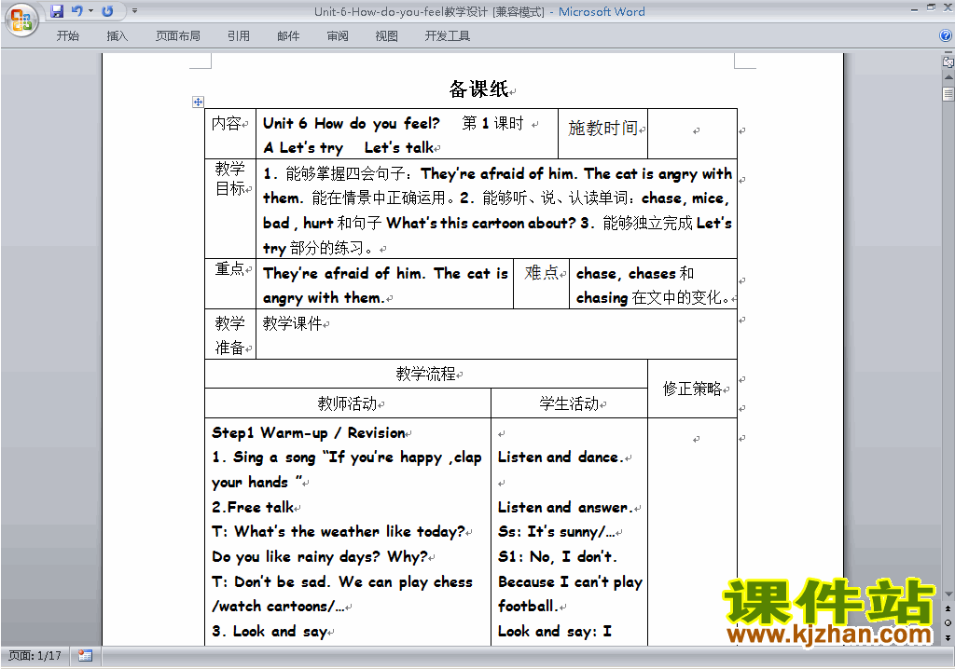
Task: Open the 开发工具 ribbon tab
Action: 448,36
